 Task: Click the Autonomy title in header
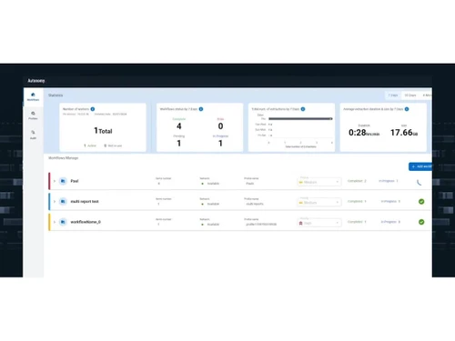pyautogui.click(x=36, y=81)
